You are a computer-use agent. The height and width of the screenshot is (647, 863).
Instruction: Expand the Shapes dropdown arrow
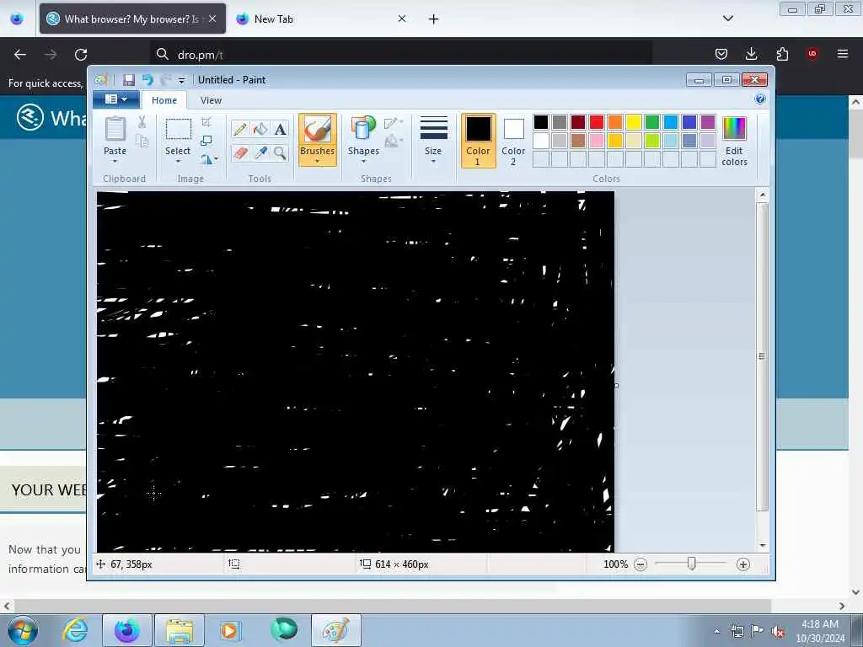tap(363, 161)
